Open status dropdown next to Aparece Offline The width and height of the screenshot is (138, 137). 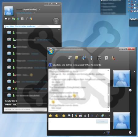pos(39,10)
